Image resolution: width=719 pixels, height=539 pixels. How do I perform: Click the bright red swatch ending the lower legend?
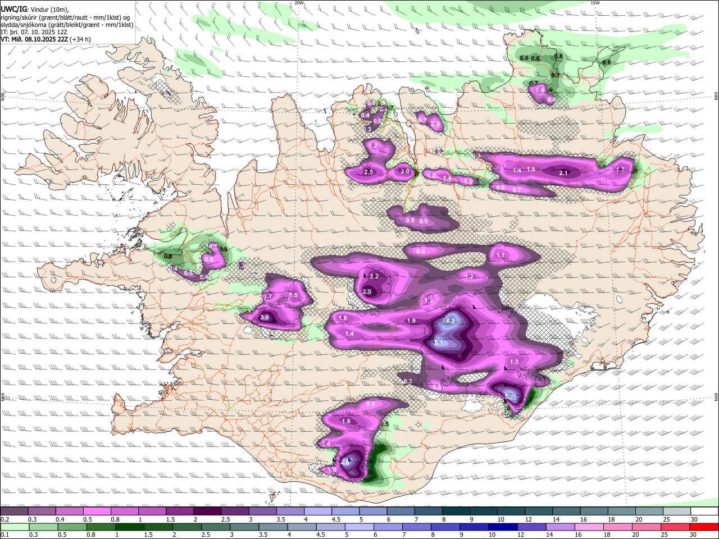point(704,527)
